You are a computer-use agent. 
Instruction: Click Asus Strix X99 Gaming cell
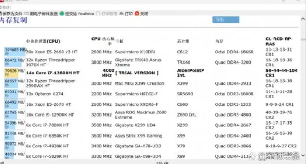tap(139, 136)
